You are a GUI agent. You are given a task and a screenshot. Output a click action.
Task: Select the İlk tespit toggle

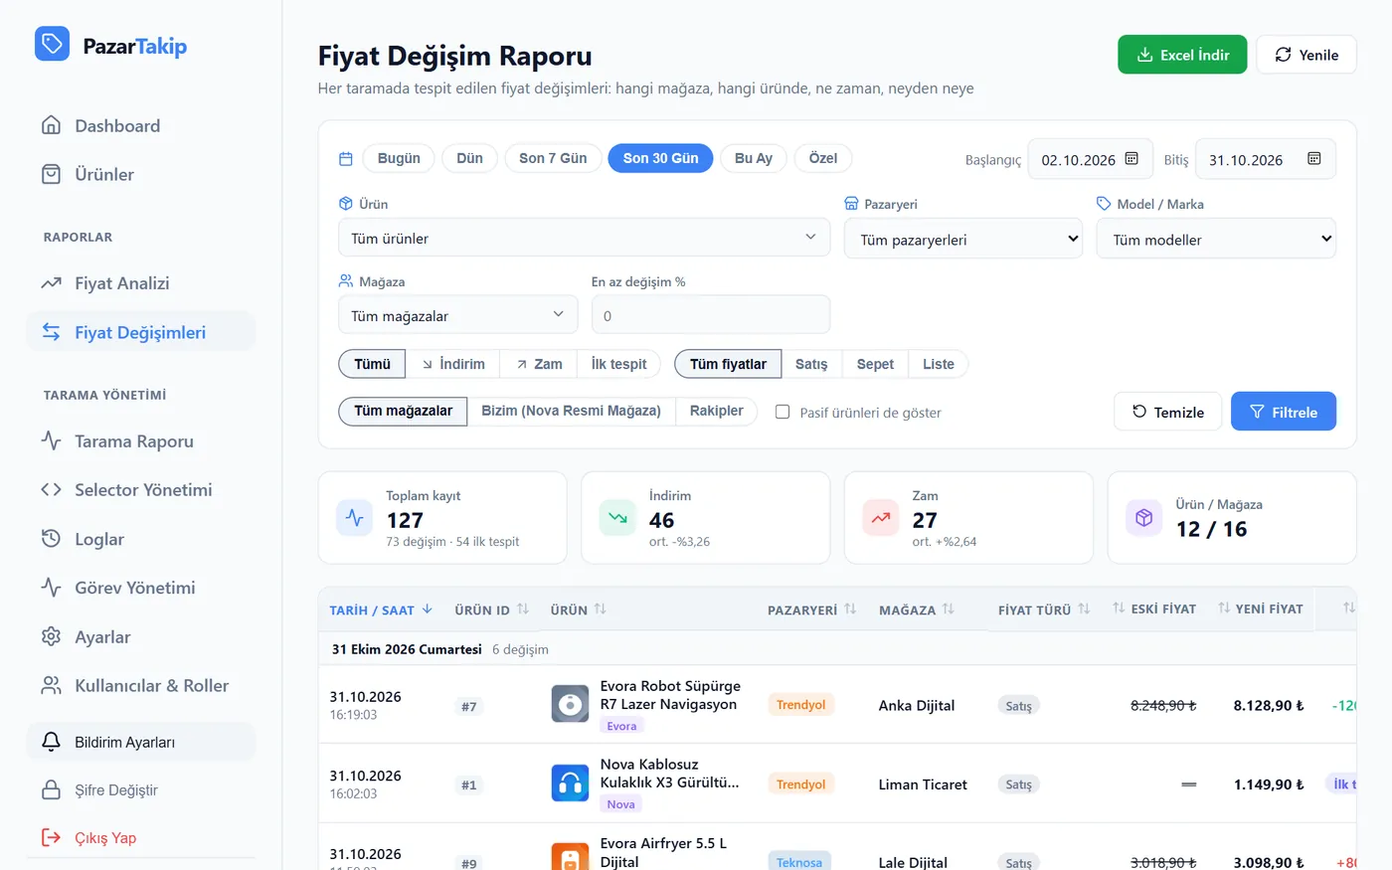[x=618, y=364]
